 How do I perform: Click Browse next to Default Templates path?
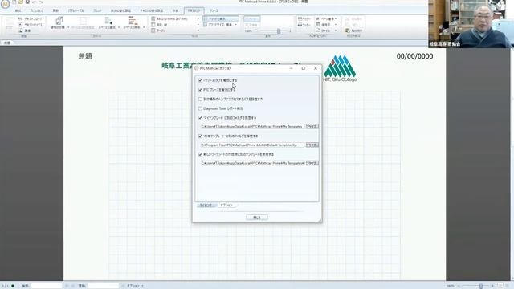312,144
